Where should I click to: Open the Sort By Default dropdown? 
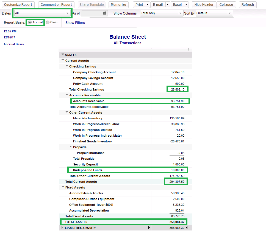(x=229, y=13)
